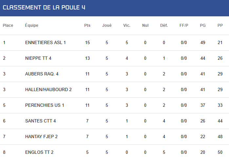229x160 pixels.
Task: Open team ENNETIERES ASL 1
Action: [x=46, y=42]
